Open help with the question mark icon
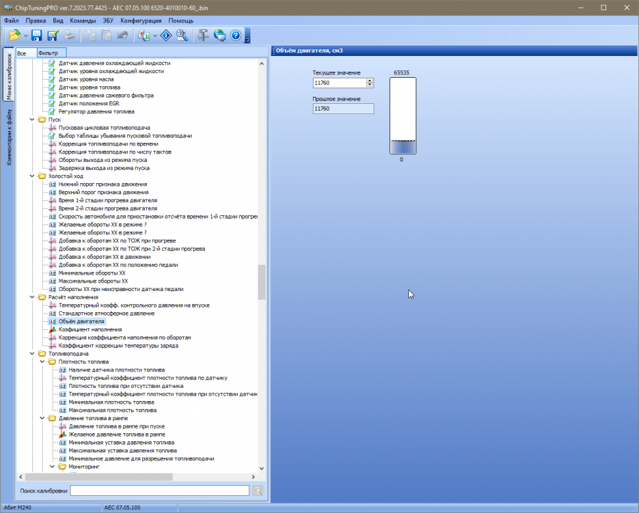The width and height of the screenshot is (639, 513). click(235, 36)
